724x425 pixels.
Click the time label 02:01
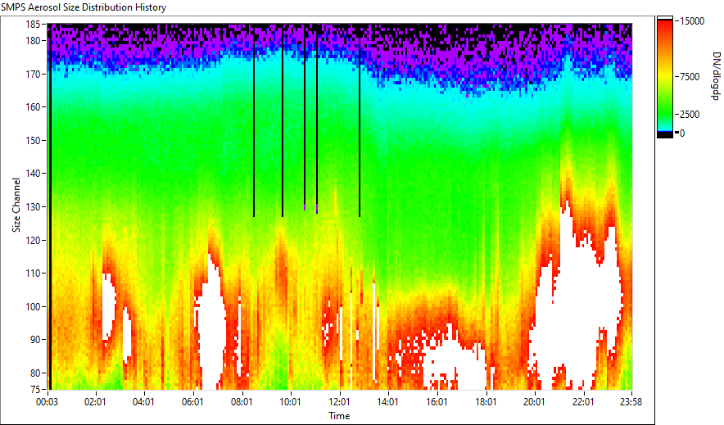[95, 402]
